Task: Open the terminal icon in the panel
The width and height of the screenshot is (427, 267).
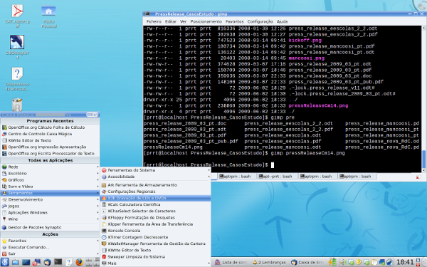Action: coord(58,262)
